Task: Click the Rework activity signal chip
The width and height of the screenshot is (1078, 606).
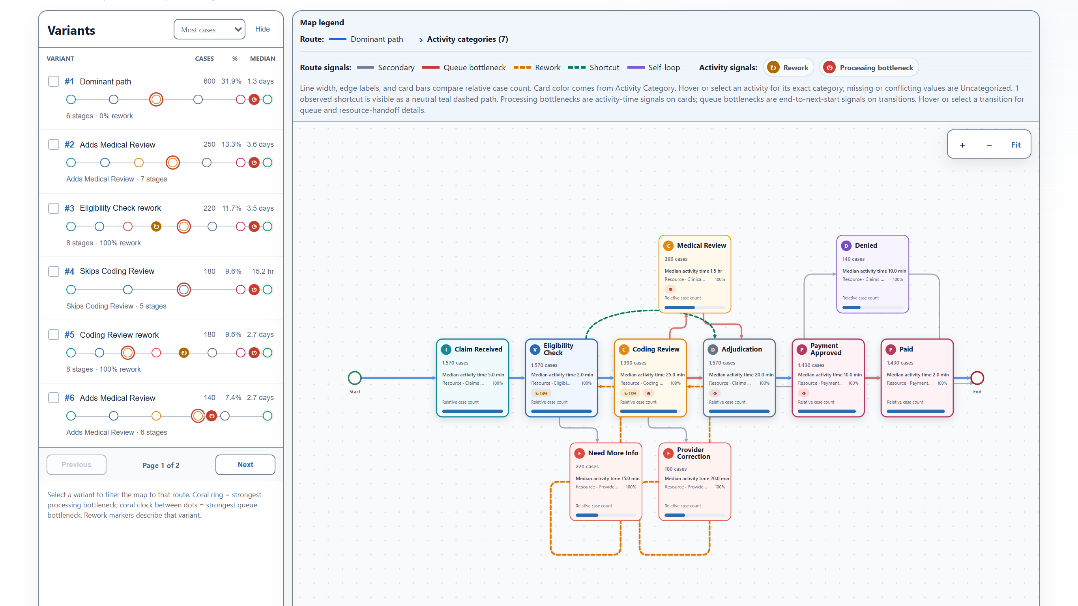Action: [x=788, y=67]
